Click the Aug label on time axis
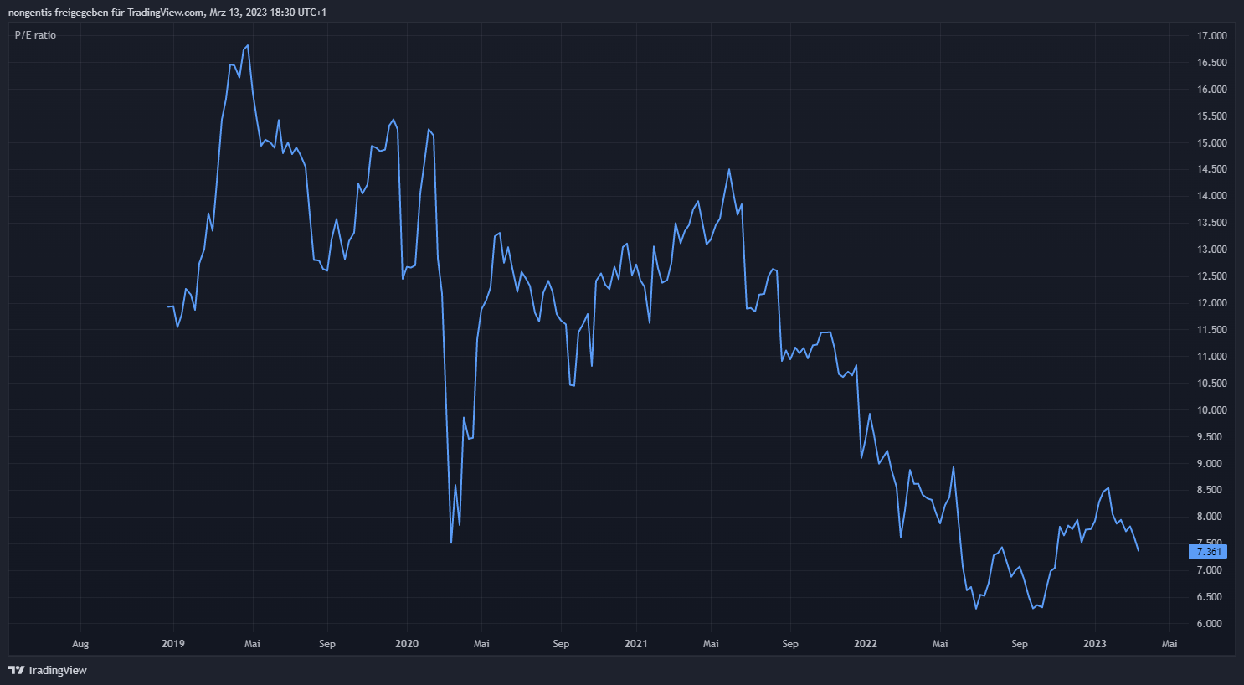The image size is (1244, 685). pos(80,644)
